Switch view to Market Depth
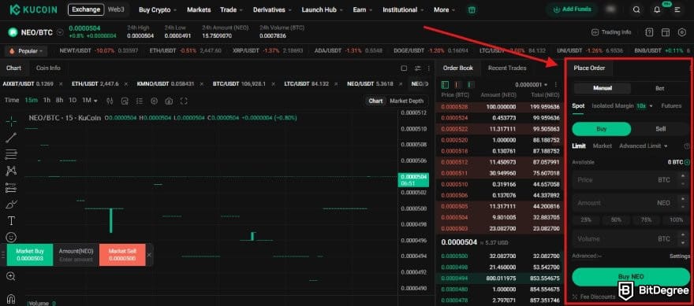The image size is (694, 306). (406, 101)
